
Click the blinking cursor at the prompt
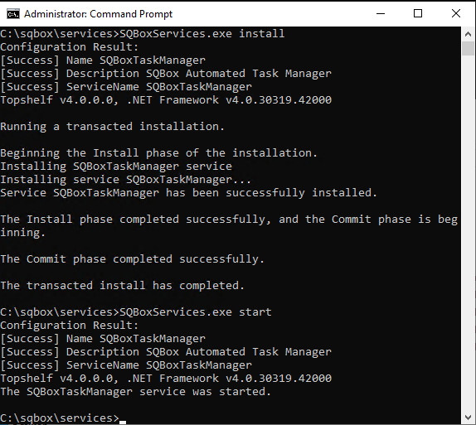point(123,422)
